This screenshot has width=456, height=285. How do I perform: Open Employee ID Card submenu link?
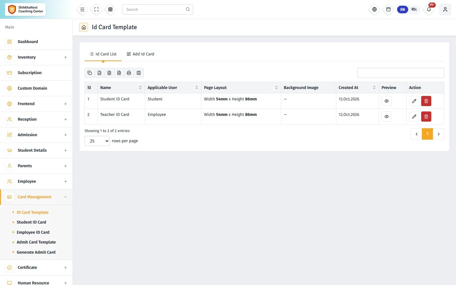(x=33, y=232)
